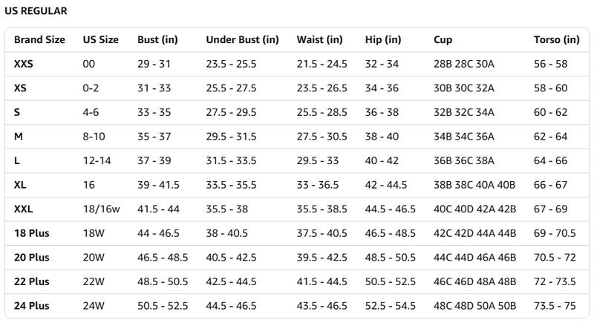Click the Hip (in) column header

point(383,40)
